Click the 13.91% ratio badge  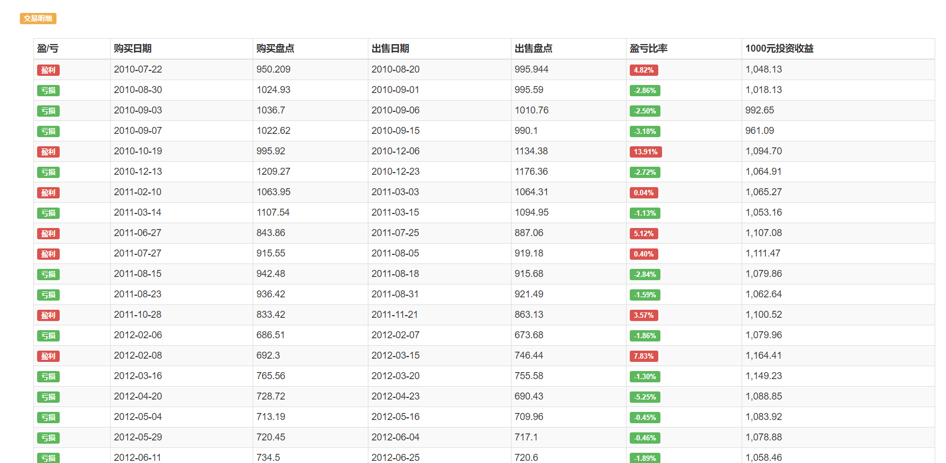(646, 152)
